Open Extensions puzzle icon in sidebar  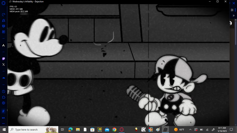pyautogui.click(x=3, y=97)
